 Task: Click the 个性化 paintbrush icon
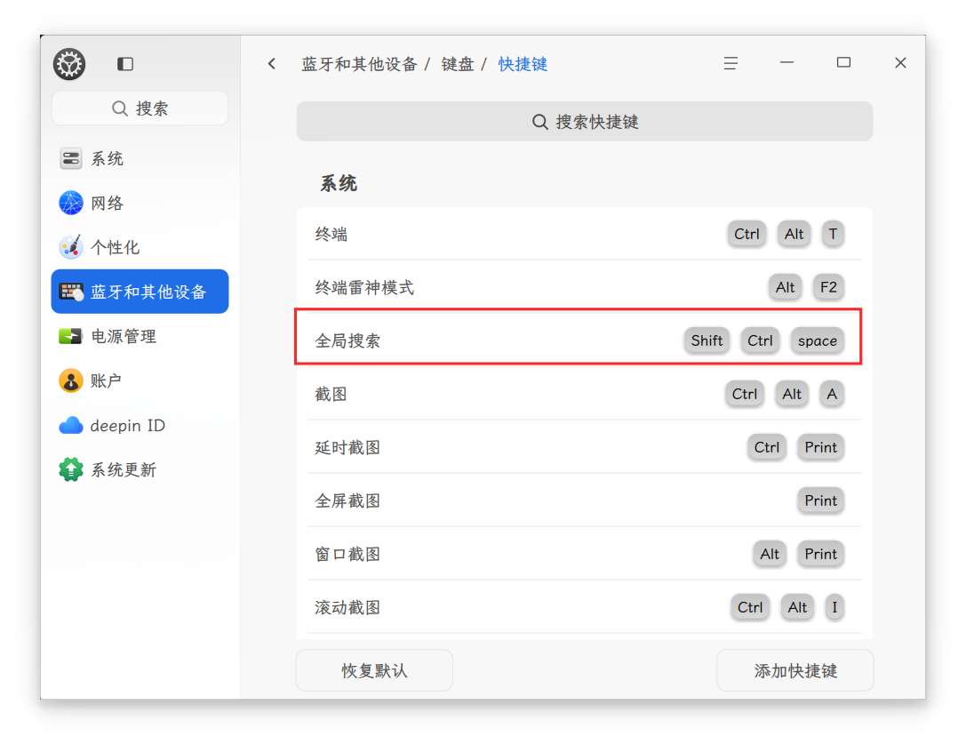(x=71, y=247)
